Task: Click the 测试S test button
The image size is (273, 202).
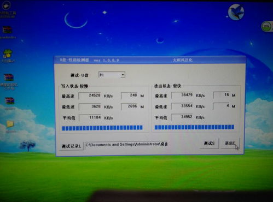Action: click(209, 144)
